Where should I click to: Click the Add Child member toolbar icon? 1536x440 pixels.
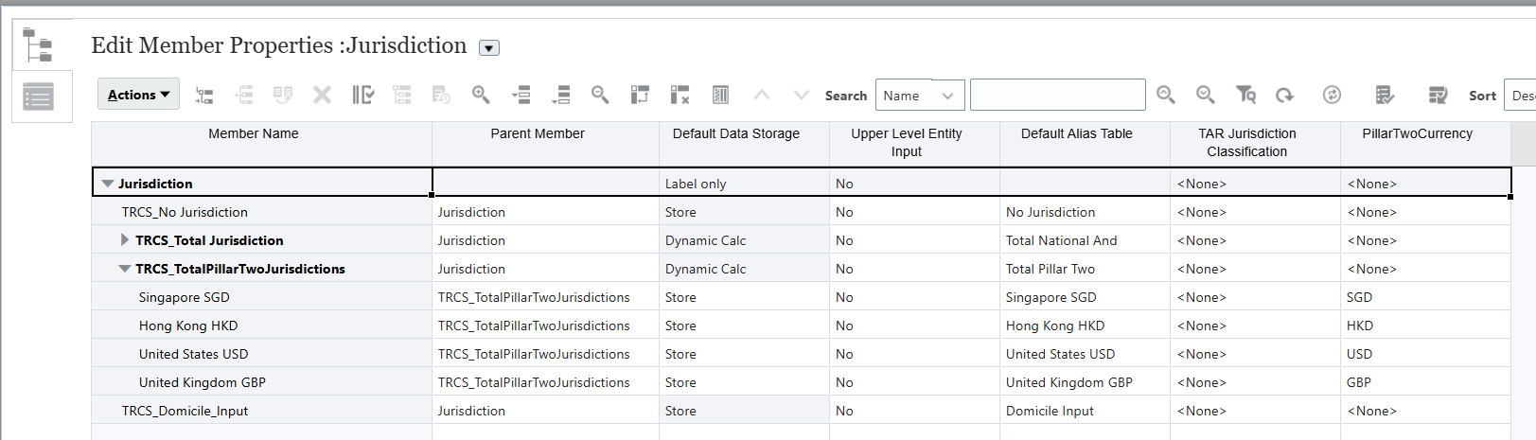[x=204, y=95]
